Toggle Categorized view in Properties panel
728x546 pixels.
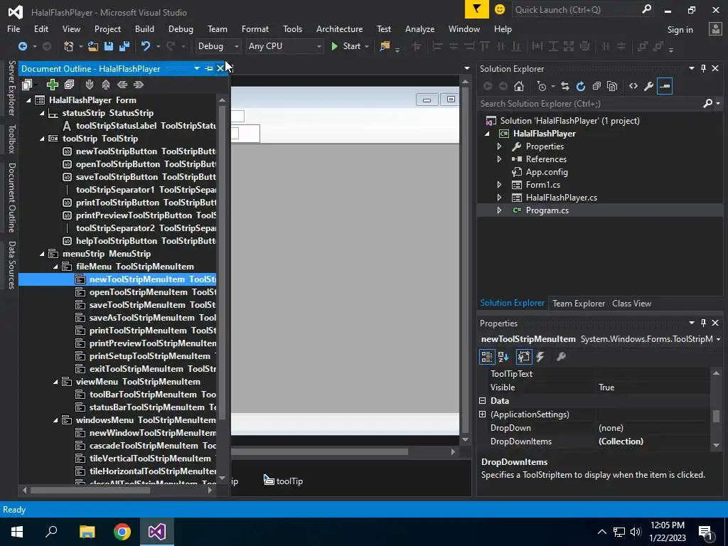[486, 357]
